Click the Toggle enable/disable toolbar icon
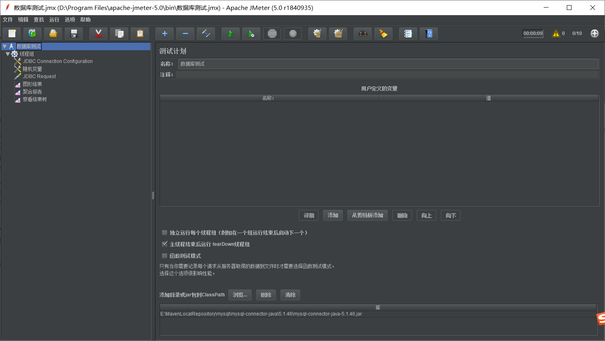This screenshot has height=341, width=605. (206, 34)
